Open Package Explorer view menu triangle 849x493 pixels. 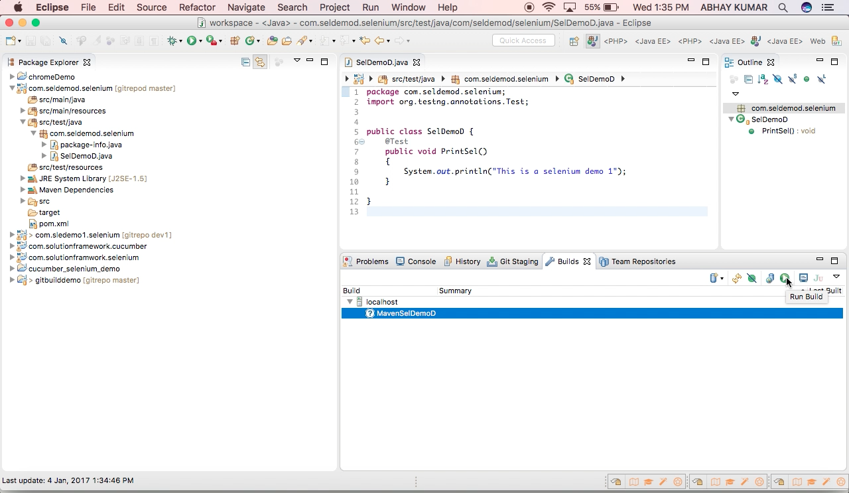[296, 61]
